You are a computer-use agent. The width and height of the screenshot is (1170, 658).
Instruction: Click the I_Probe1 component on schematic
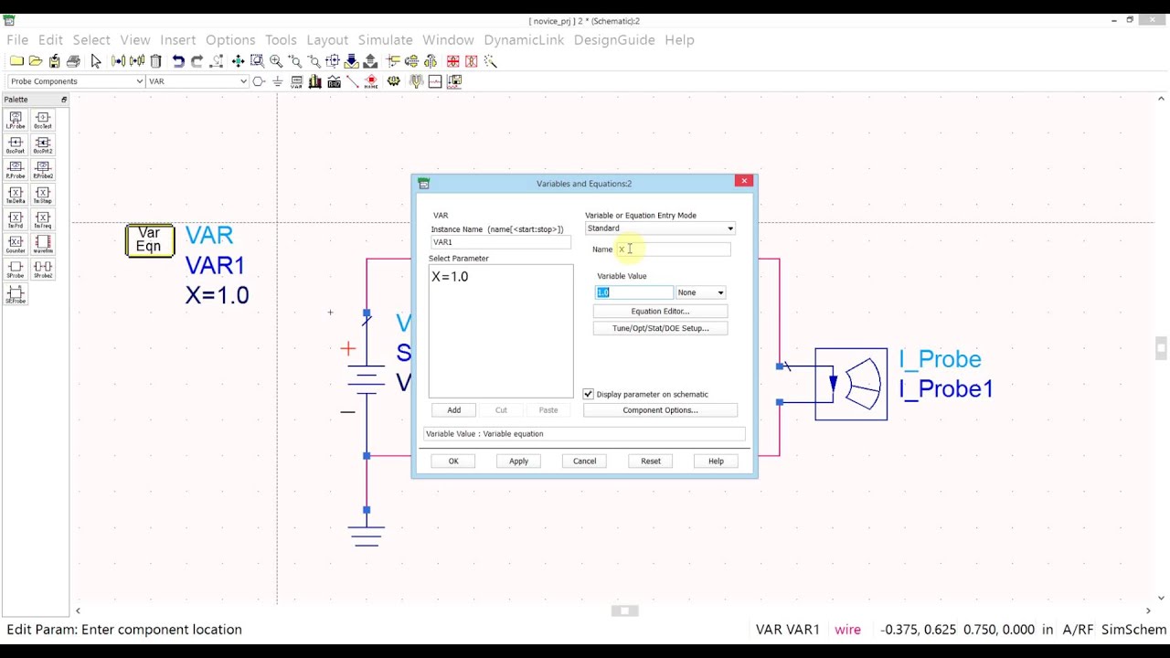coord(851,384)
